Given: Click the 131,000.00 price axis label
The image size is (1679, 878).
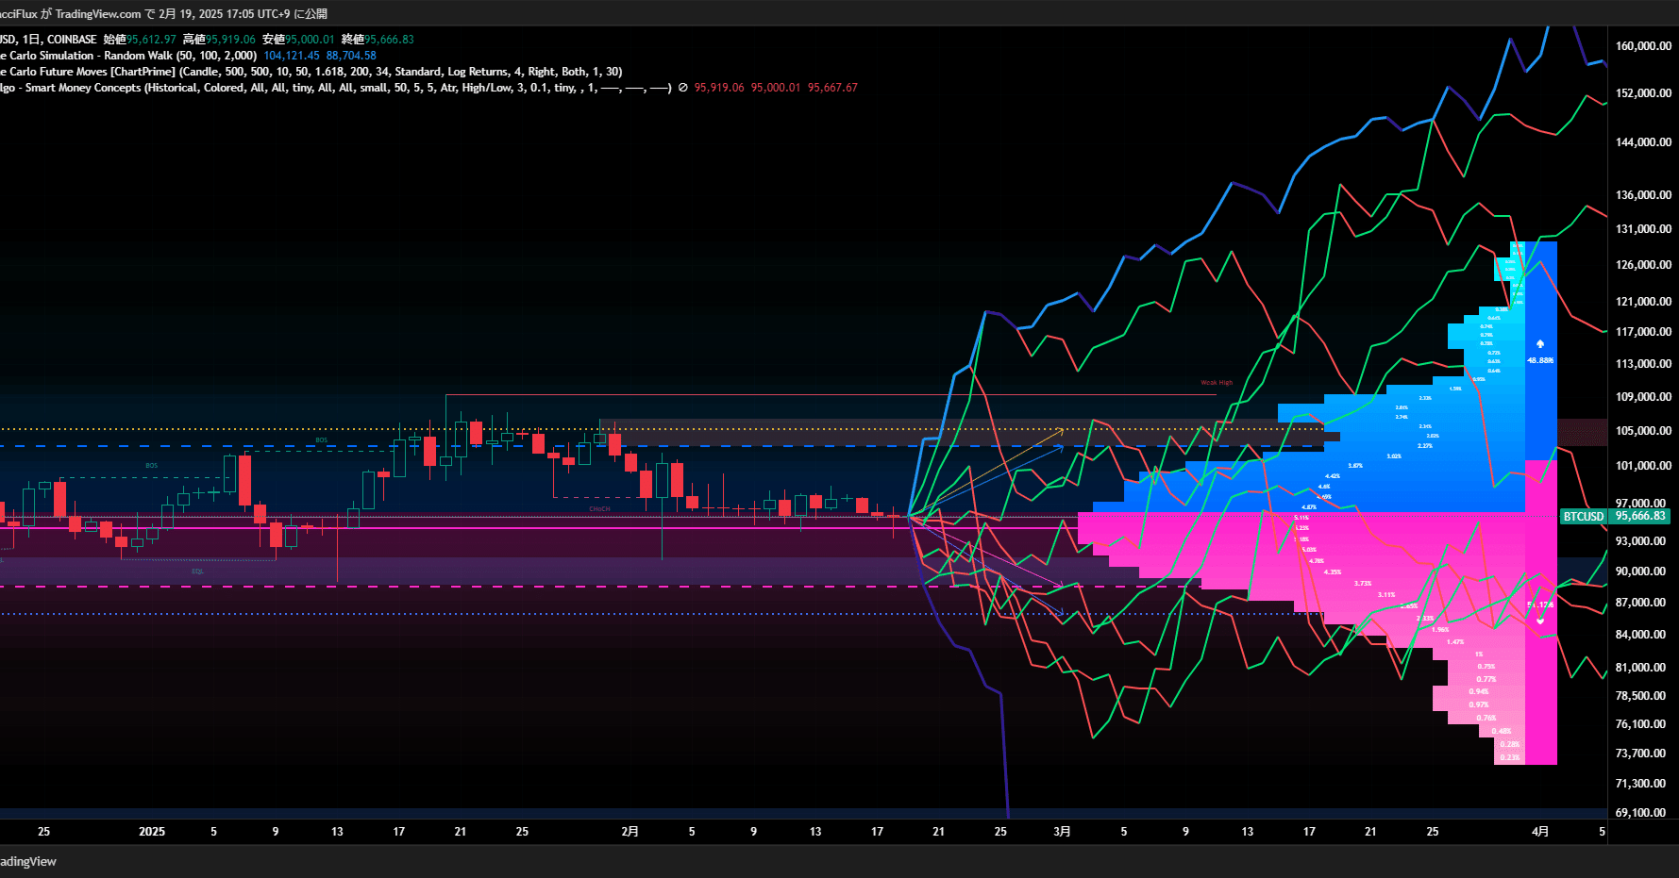Looking at the screenshot, I should (x=1643, y=229).
